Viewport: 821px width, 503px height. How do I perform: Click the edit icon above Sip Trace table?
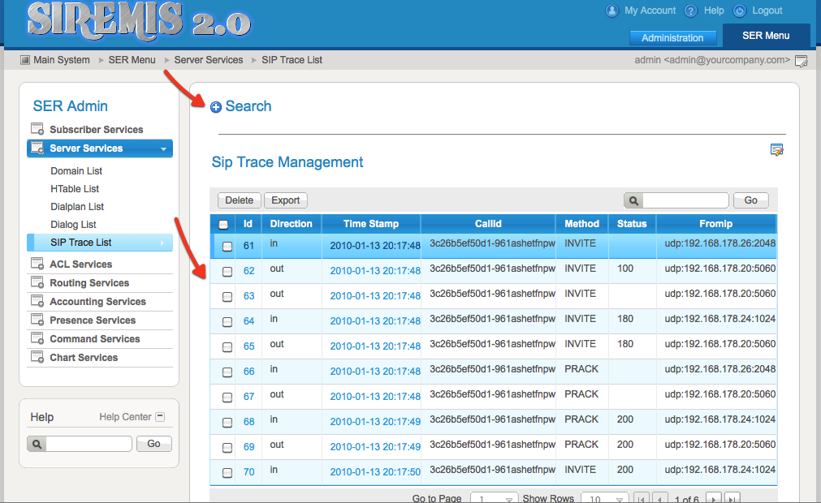pyautogui.click(x=776, y=150)
